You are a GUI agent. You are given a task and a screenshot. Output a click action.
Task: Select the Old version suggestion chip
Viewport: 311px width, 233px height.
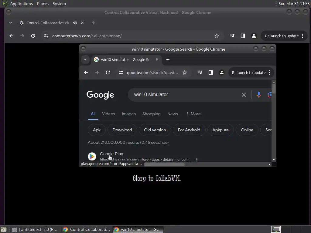(155, 130)
